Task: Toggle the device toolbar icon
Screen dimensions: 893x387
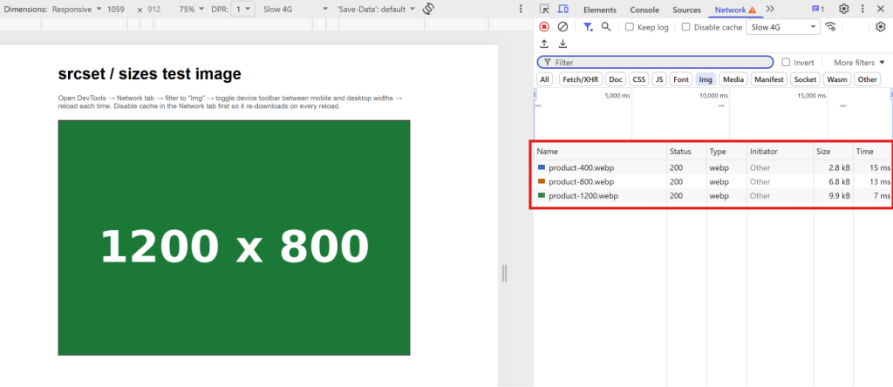Action: click(562, 9)
